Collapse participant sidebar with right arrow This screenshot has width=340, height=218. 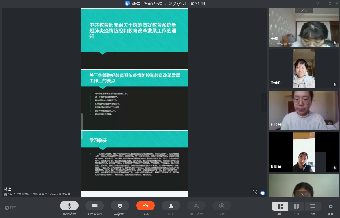point(264,102)
